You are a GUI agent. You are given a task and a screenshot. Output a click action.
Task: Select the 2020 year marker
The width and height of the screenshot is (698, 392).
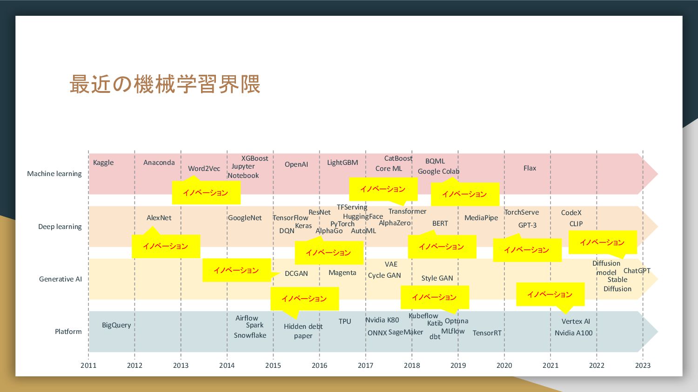click(504, 366)
